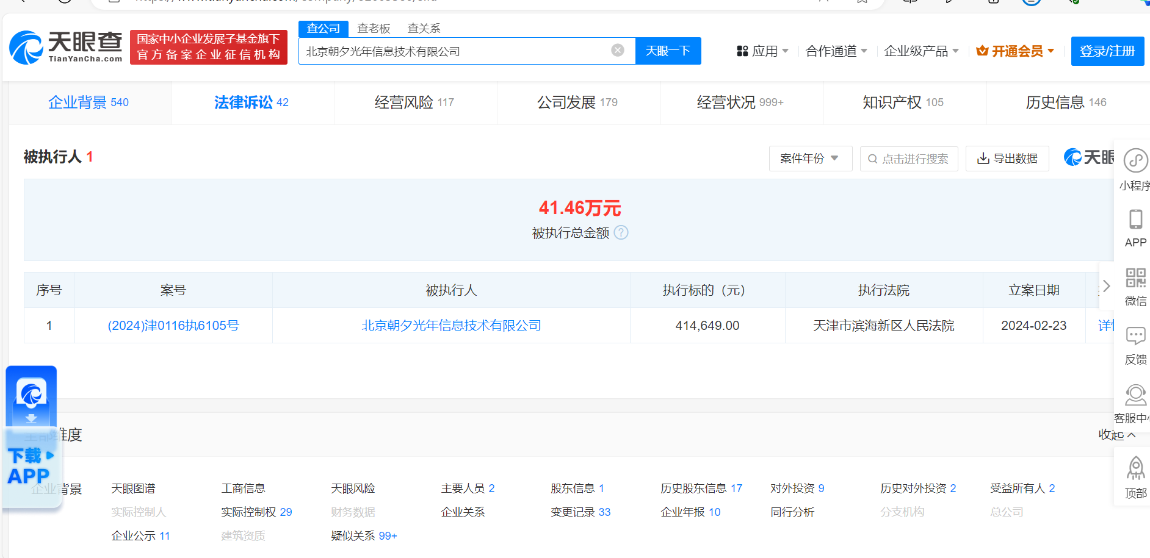Go to 天眼风险 section
The image size is (1150, 558).
point(353,488)
